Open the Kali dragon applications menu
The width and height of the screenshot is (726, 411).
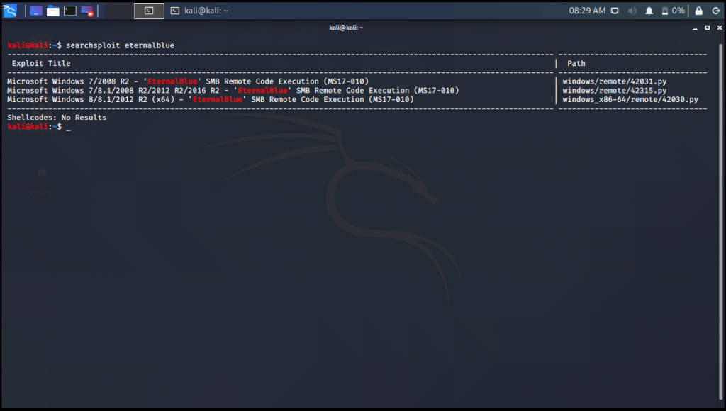coord(10,11)
